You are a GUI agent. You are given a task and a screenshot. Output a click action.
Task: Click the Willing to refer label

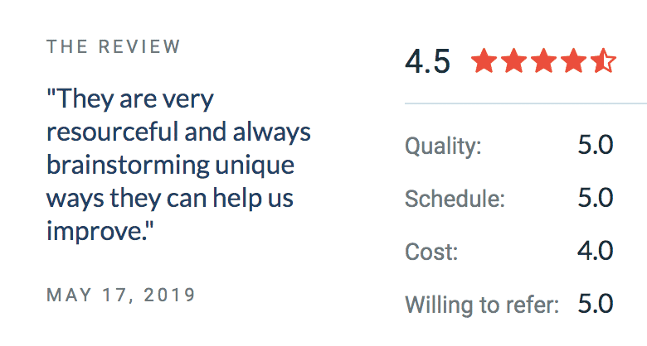coord(482,304)
